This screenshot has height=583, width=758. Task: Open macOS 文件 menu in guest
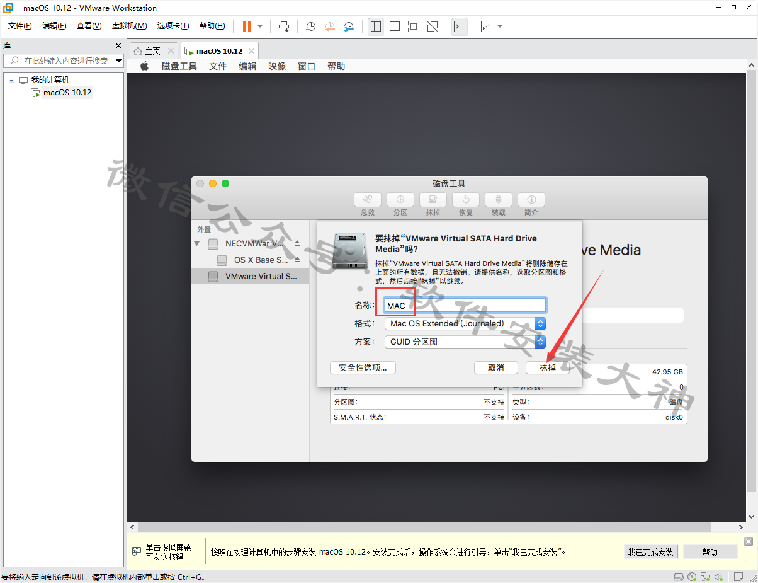[x=218, y=66]
